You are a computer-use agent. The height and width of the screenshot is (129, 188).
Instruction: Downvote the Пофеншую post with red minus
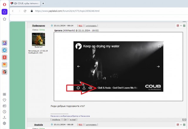point(178,26)
